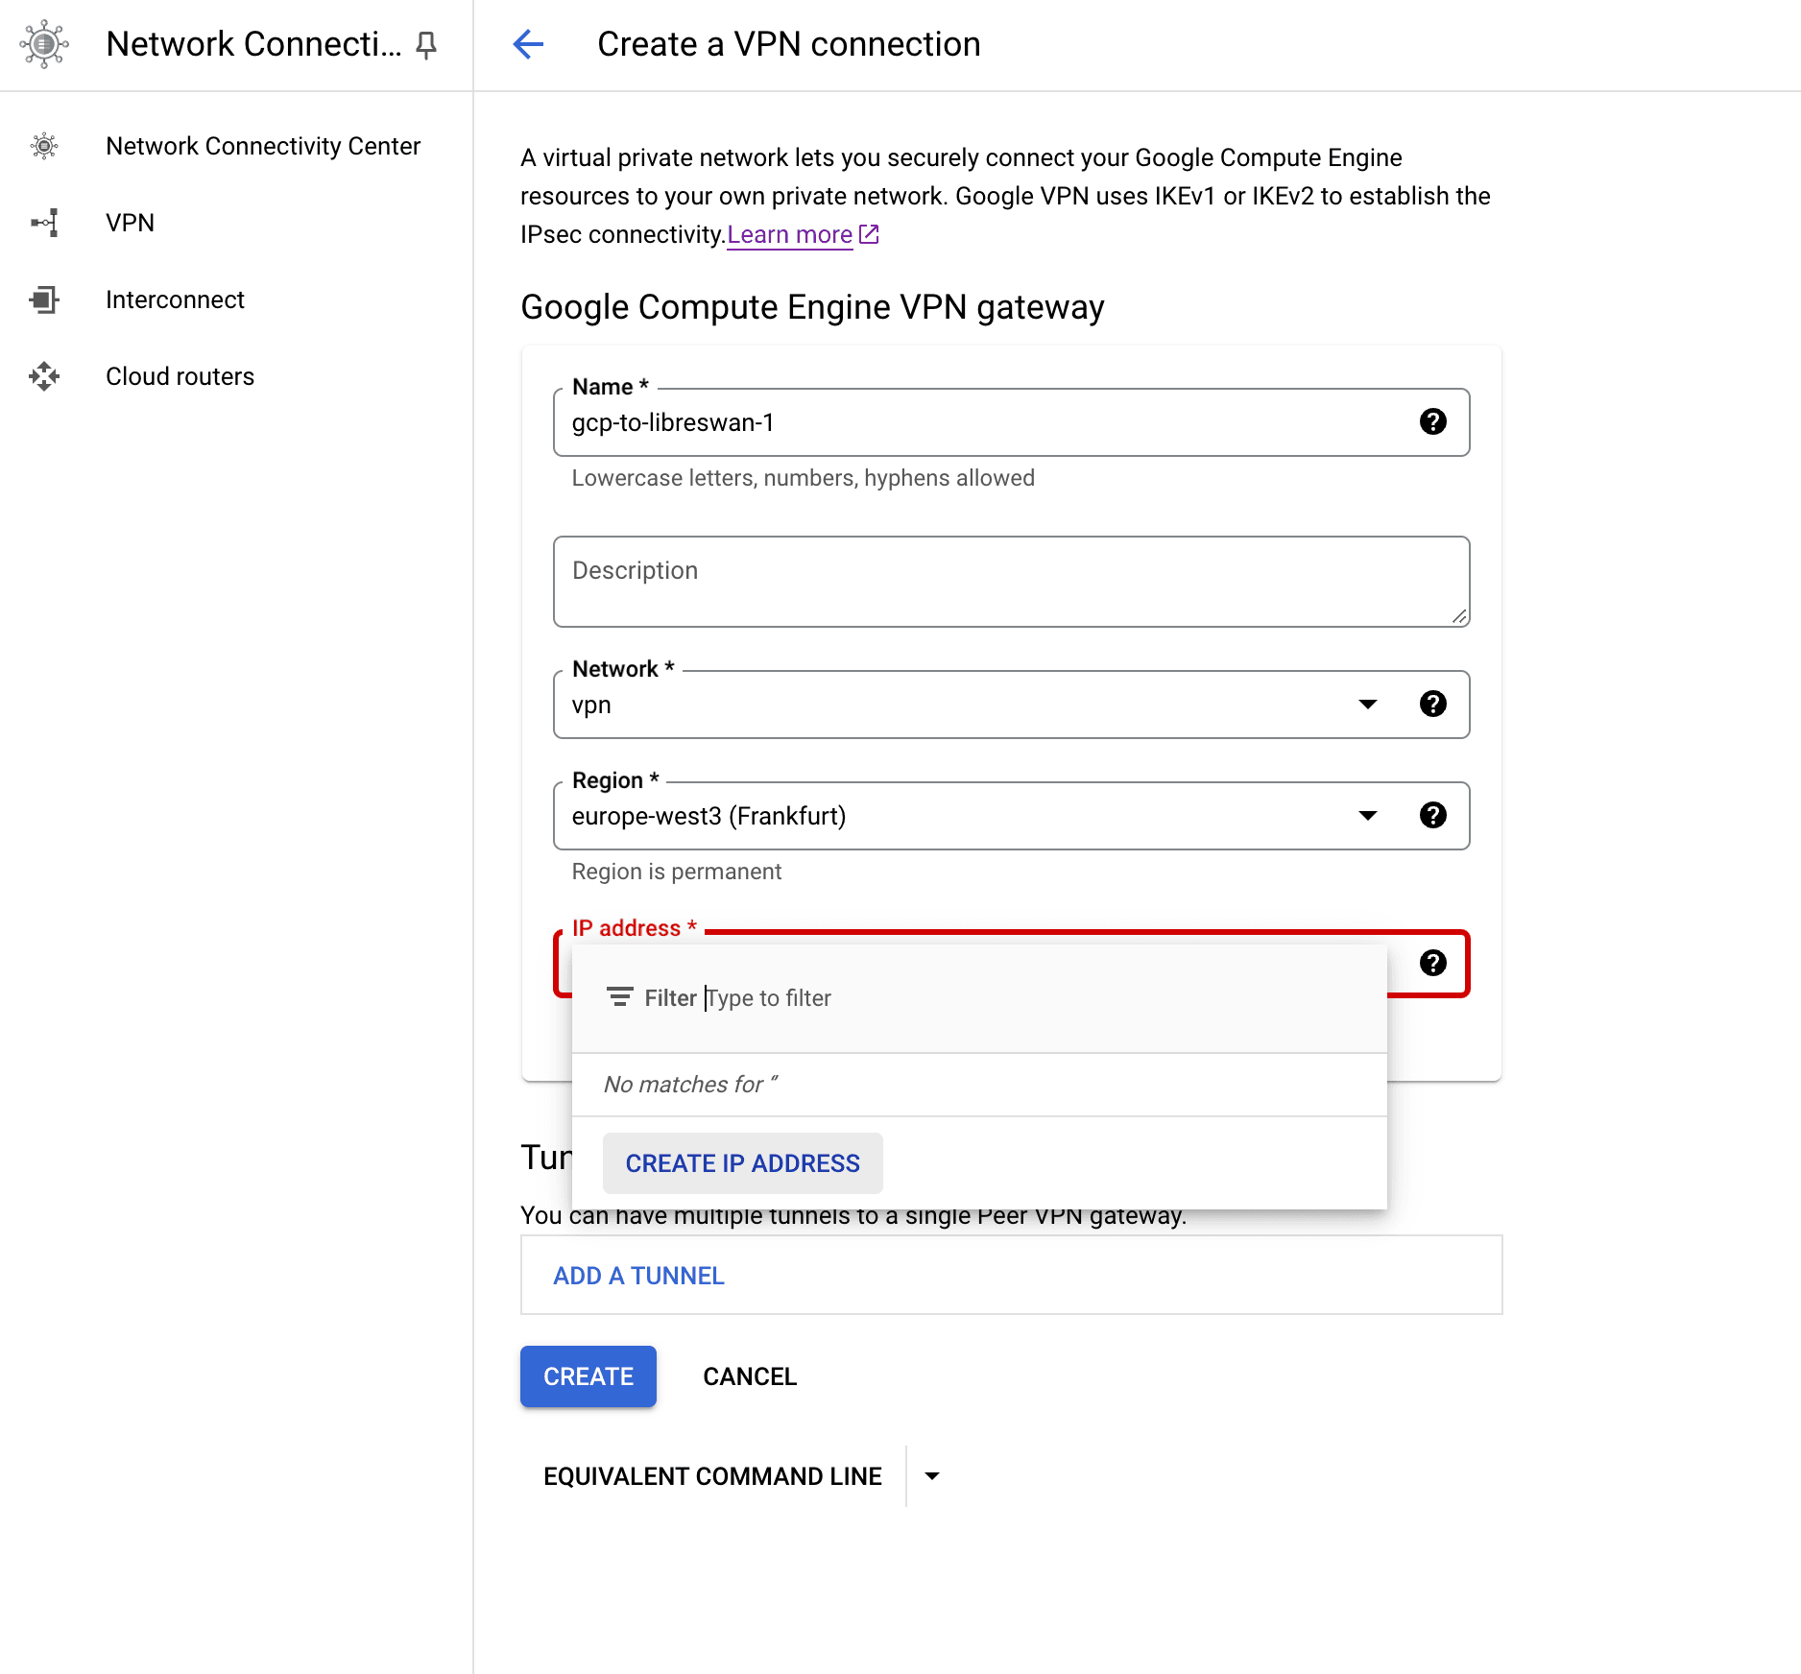The width and height of the screenshot is (1801, 1674).
Task: Click the blue Create button
Action: tap(588, 1376)
